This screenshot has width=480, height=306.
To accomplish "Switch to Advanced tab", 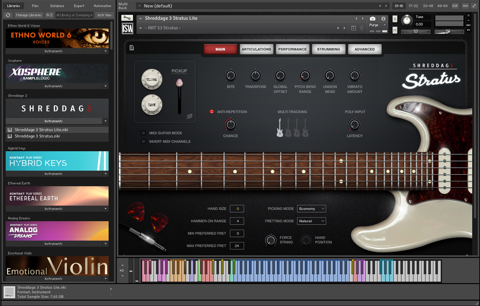I will [365, 49].
